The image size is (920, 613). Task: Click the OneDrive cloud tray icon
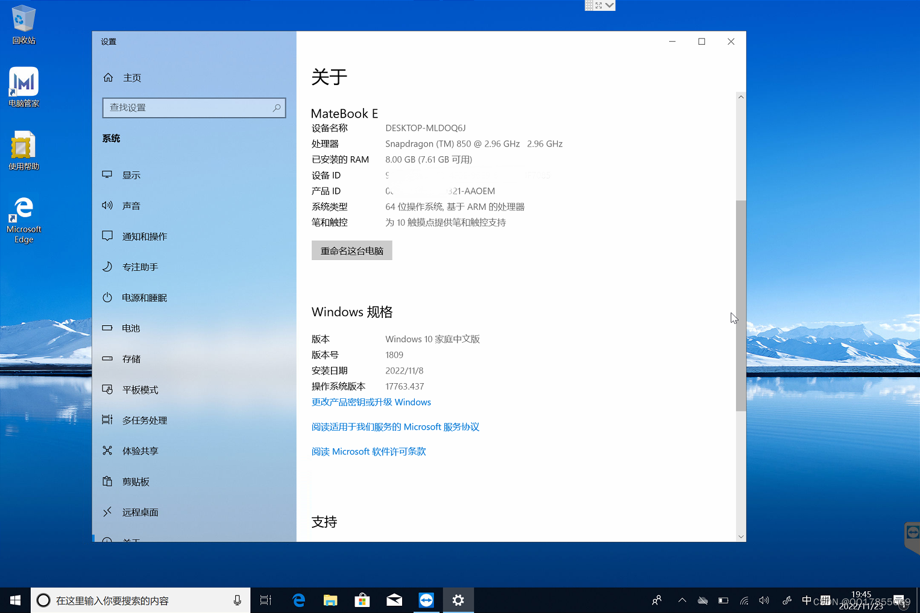(x=702, y=600)
